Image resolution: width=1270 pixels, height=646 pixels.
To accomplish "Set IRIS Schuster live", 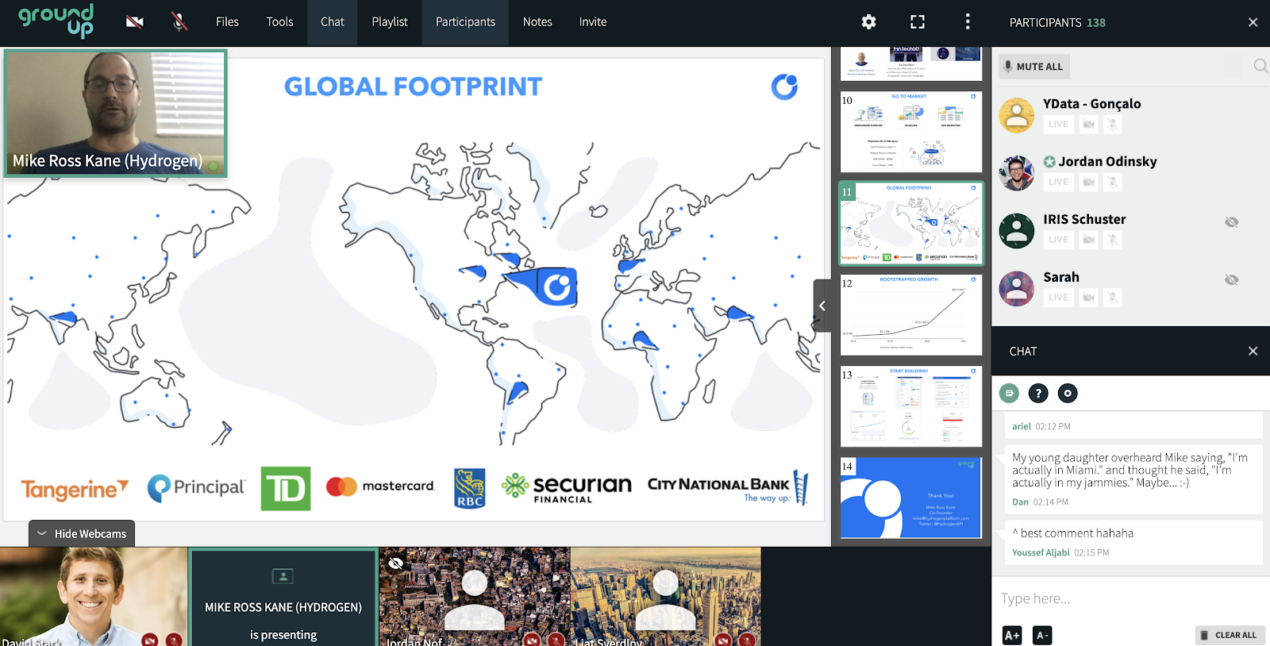I will tap(1058, 240).
